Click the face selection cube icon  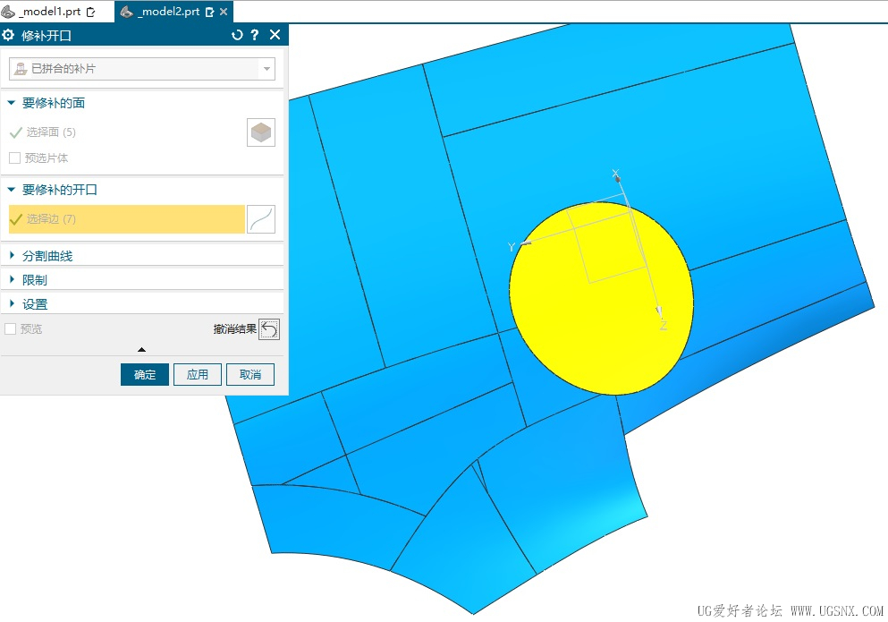pos(261,132)
